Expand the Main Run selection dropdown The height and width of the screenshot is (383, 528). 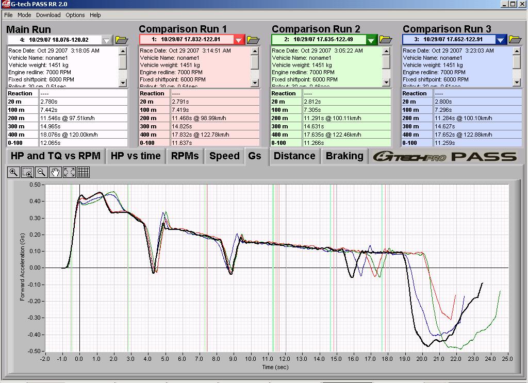point(107,40)
